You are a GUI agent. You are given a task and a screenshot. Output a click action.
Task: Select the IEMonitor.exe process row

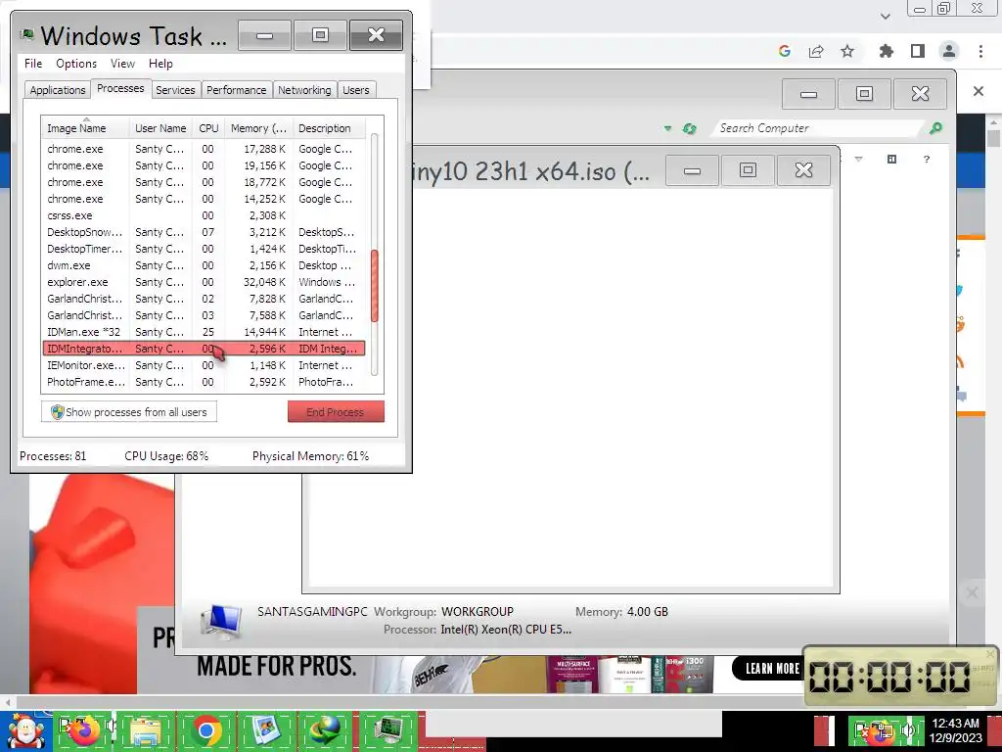tap(204, 365)
